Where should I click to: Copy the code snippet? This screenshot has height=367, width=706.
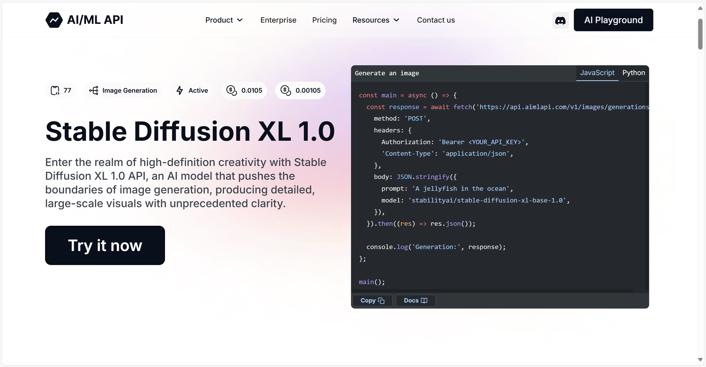pos(372,300)
